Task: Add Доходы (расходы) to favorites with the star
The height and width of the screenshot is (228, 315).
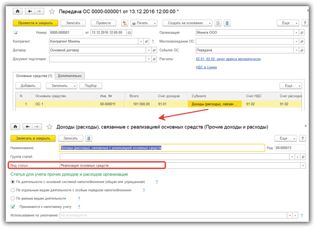Action: [x=50, y=127]
